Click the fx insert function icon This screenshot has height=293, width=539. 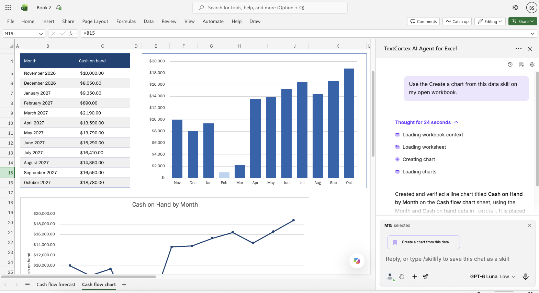71,34
